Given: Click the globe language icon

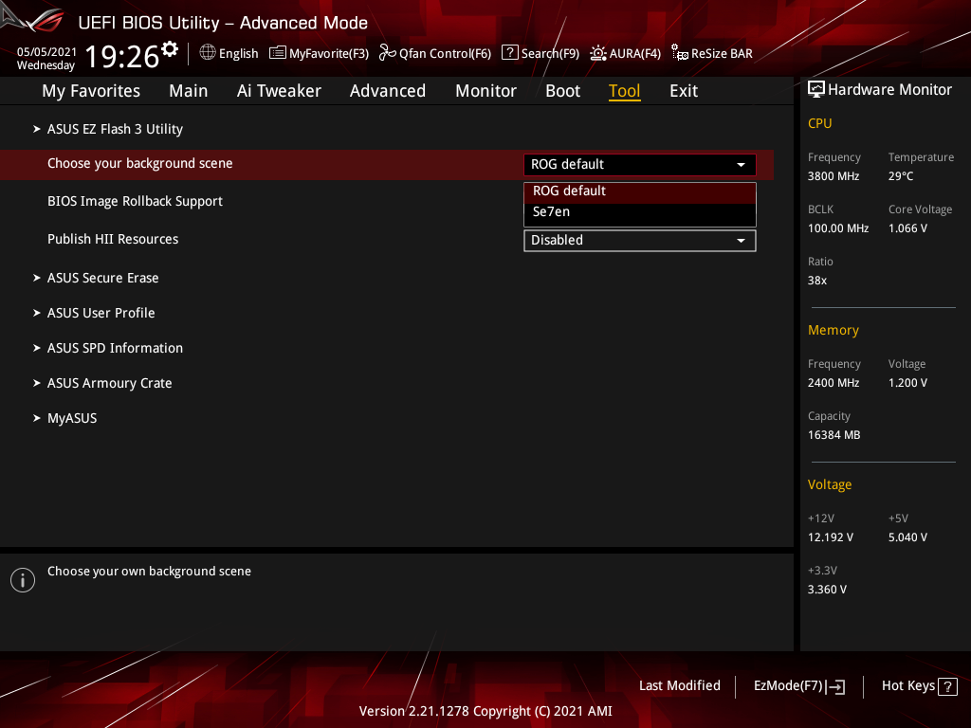Looking at the screenshot, I should click(208, 53).
